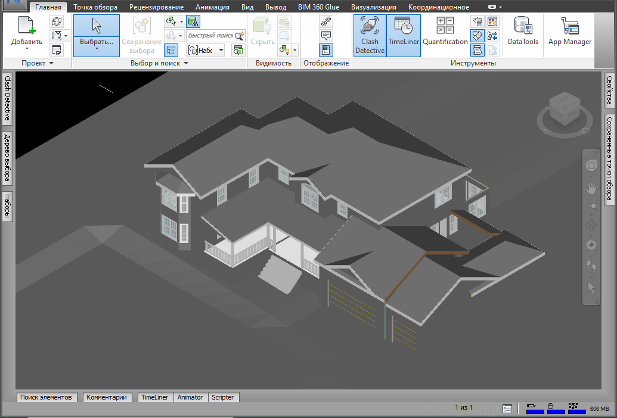Image resolution: width=617 pixels, height=418 pixels.
Task: Toggle the TimeLiner tool
Action: point(404,36)
